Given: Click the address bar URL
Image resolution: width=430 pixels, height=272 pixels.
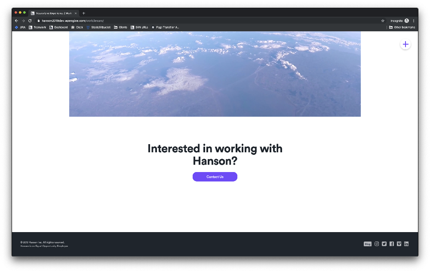Looking at the screenshot, I should 73,21.
